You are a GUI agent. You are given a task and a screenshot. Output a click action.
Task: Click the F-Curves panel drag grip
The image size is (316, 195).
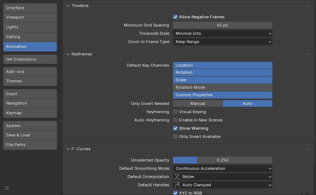[x=307, y=149]
